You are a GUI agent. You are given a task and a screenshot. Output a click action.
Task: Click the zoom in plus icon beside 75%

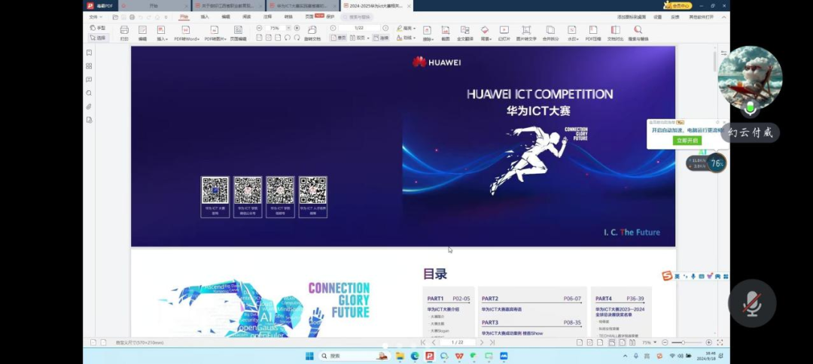coord(297,28)
